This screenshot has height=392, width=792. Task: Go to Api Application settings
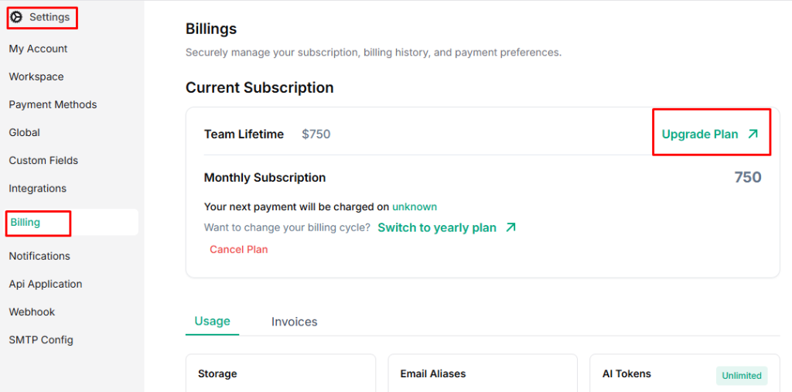click(46, 284)
